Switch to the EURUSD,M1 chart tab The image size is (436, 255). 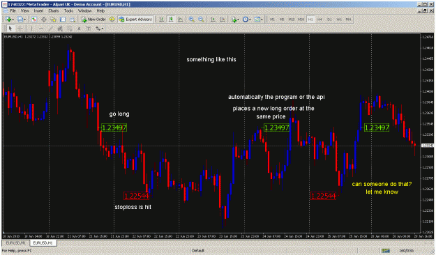pyautogui.click(x=15, y=243)
